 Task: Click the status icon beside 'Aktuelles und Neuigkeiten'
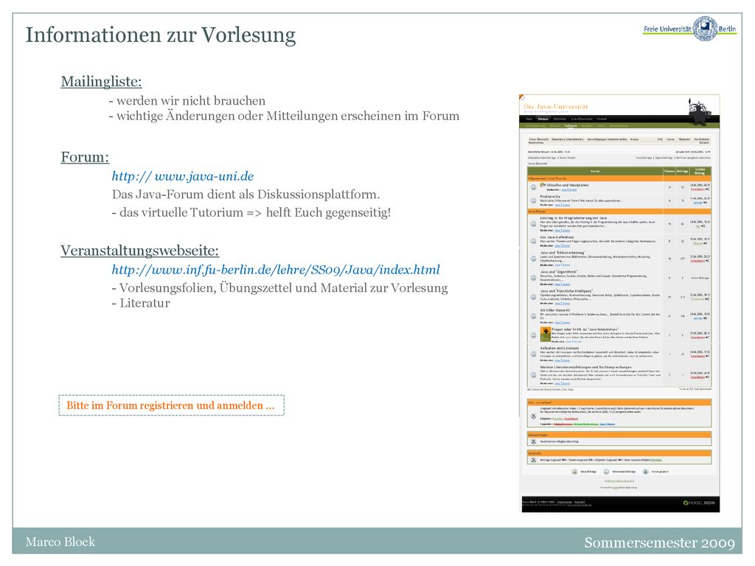point(533,187)
